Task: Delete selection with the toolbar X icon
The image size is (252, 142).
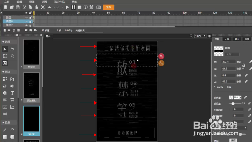Action: pyautogui.click(x=43, y=7)
